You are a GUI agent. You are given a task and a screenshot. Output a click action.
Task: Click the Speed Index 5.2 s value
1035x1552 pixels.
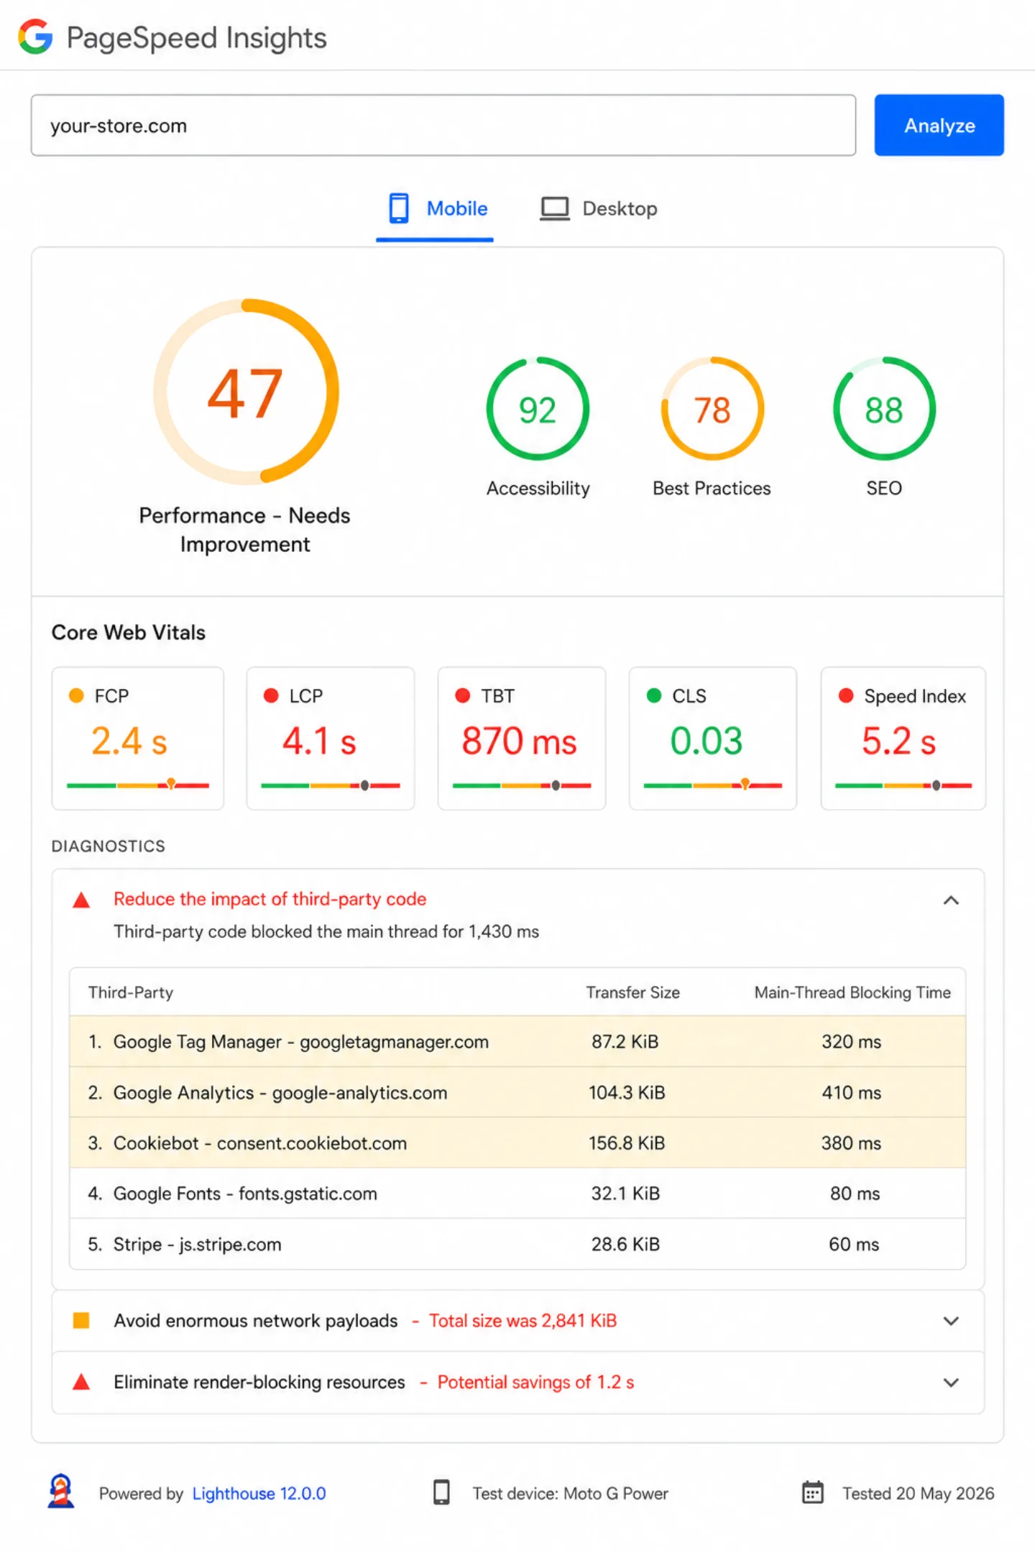898,741
